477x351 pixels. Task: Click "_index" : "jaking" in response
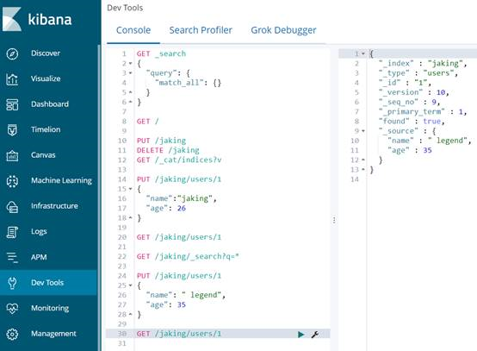423,64
